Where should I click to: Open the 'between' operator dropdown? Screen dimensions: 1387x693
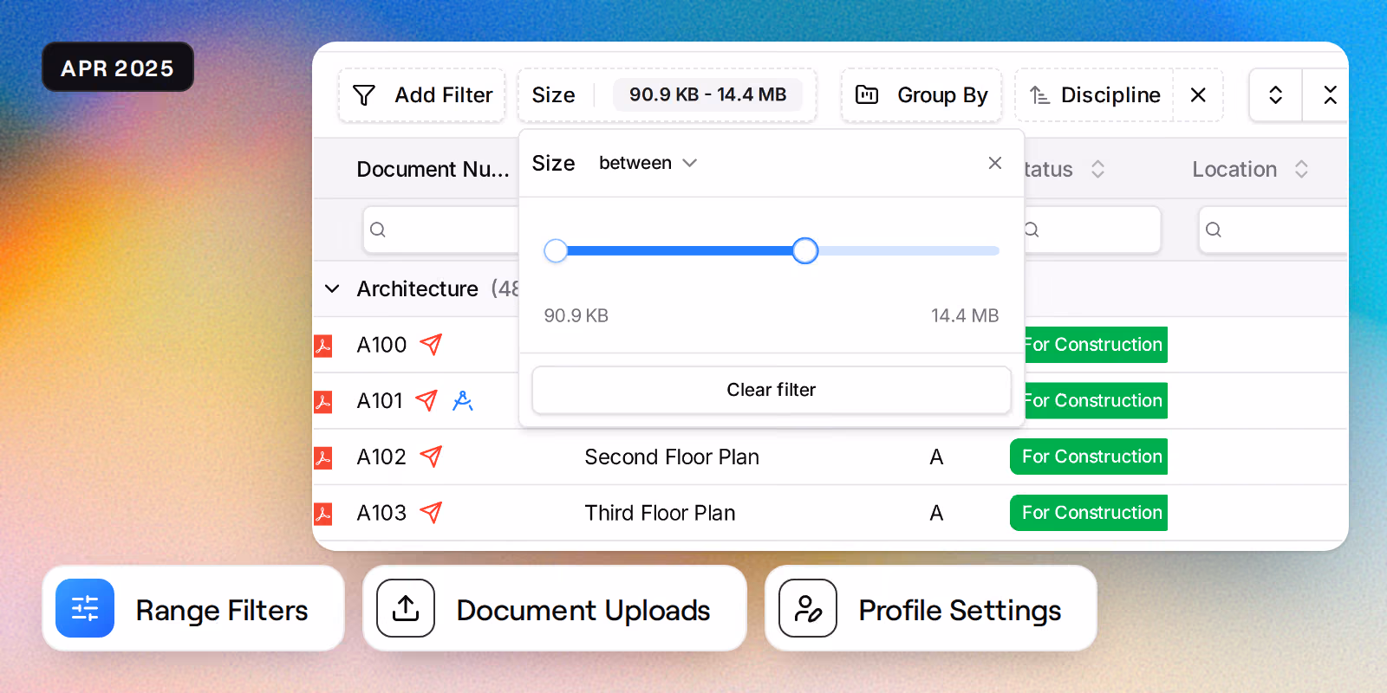[648, 163]
